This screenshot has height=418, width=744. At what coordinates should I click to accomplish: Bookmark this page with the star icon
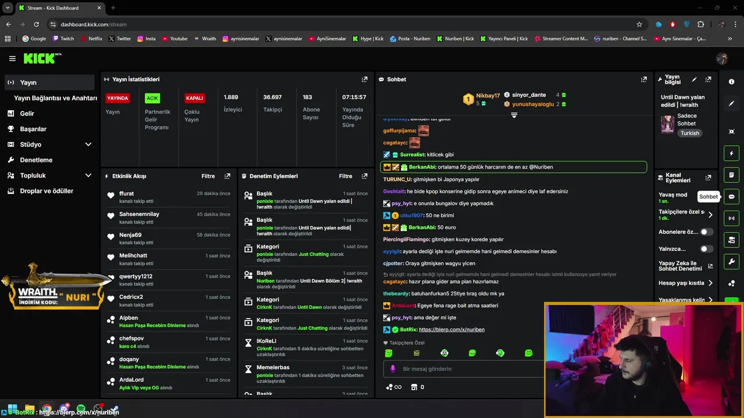pos(639,24)
